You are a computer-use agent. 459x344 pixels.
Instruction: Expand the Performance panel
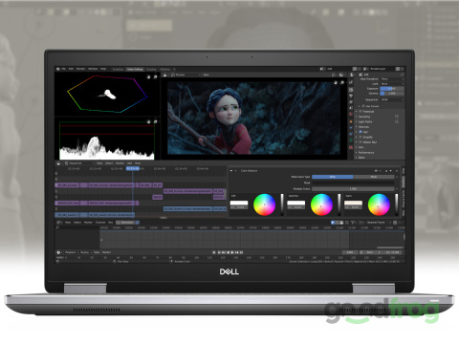tap(365, 152)
